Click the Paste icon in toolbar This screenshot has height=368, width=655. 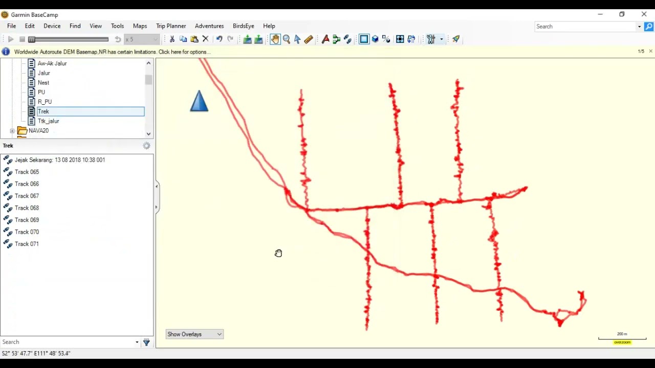194,39
